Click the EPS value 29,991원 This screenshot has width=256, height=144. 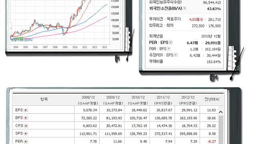pyautogui.click(x=213, y=43)
